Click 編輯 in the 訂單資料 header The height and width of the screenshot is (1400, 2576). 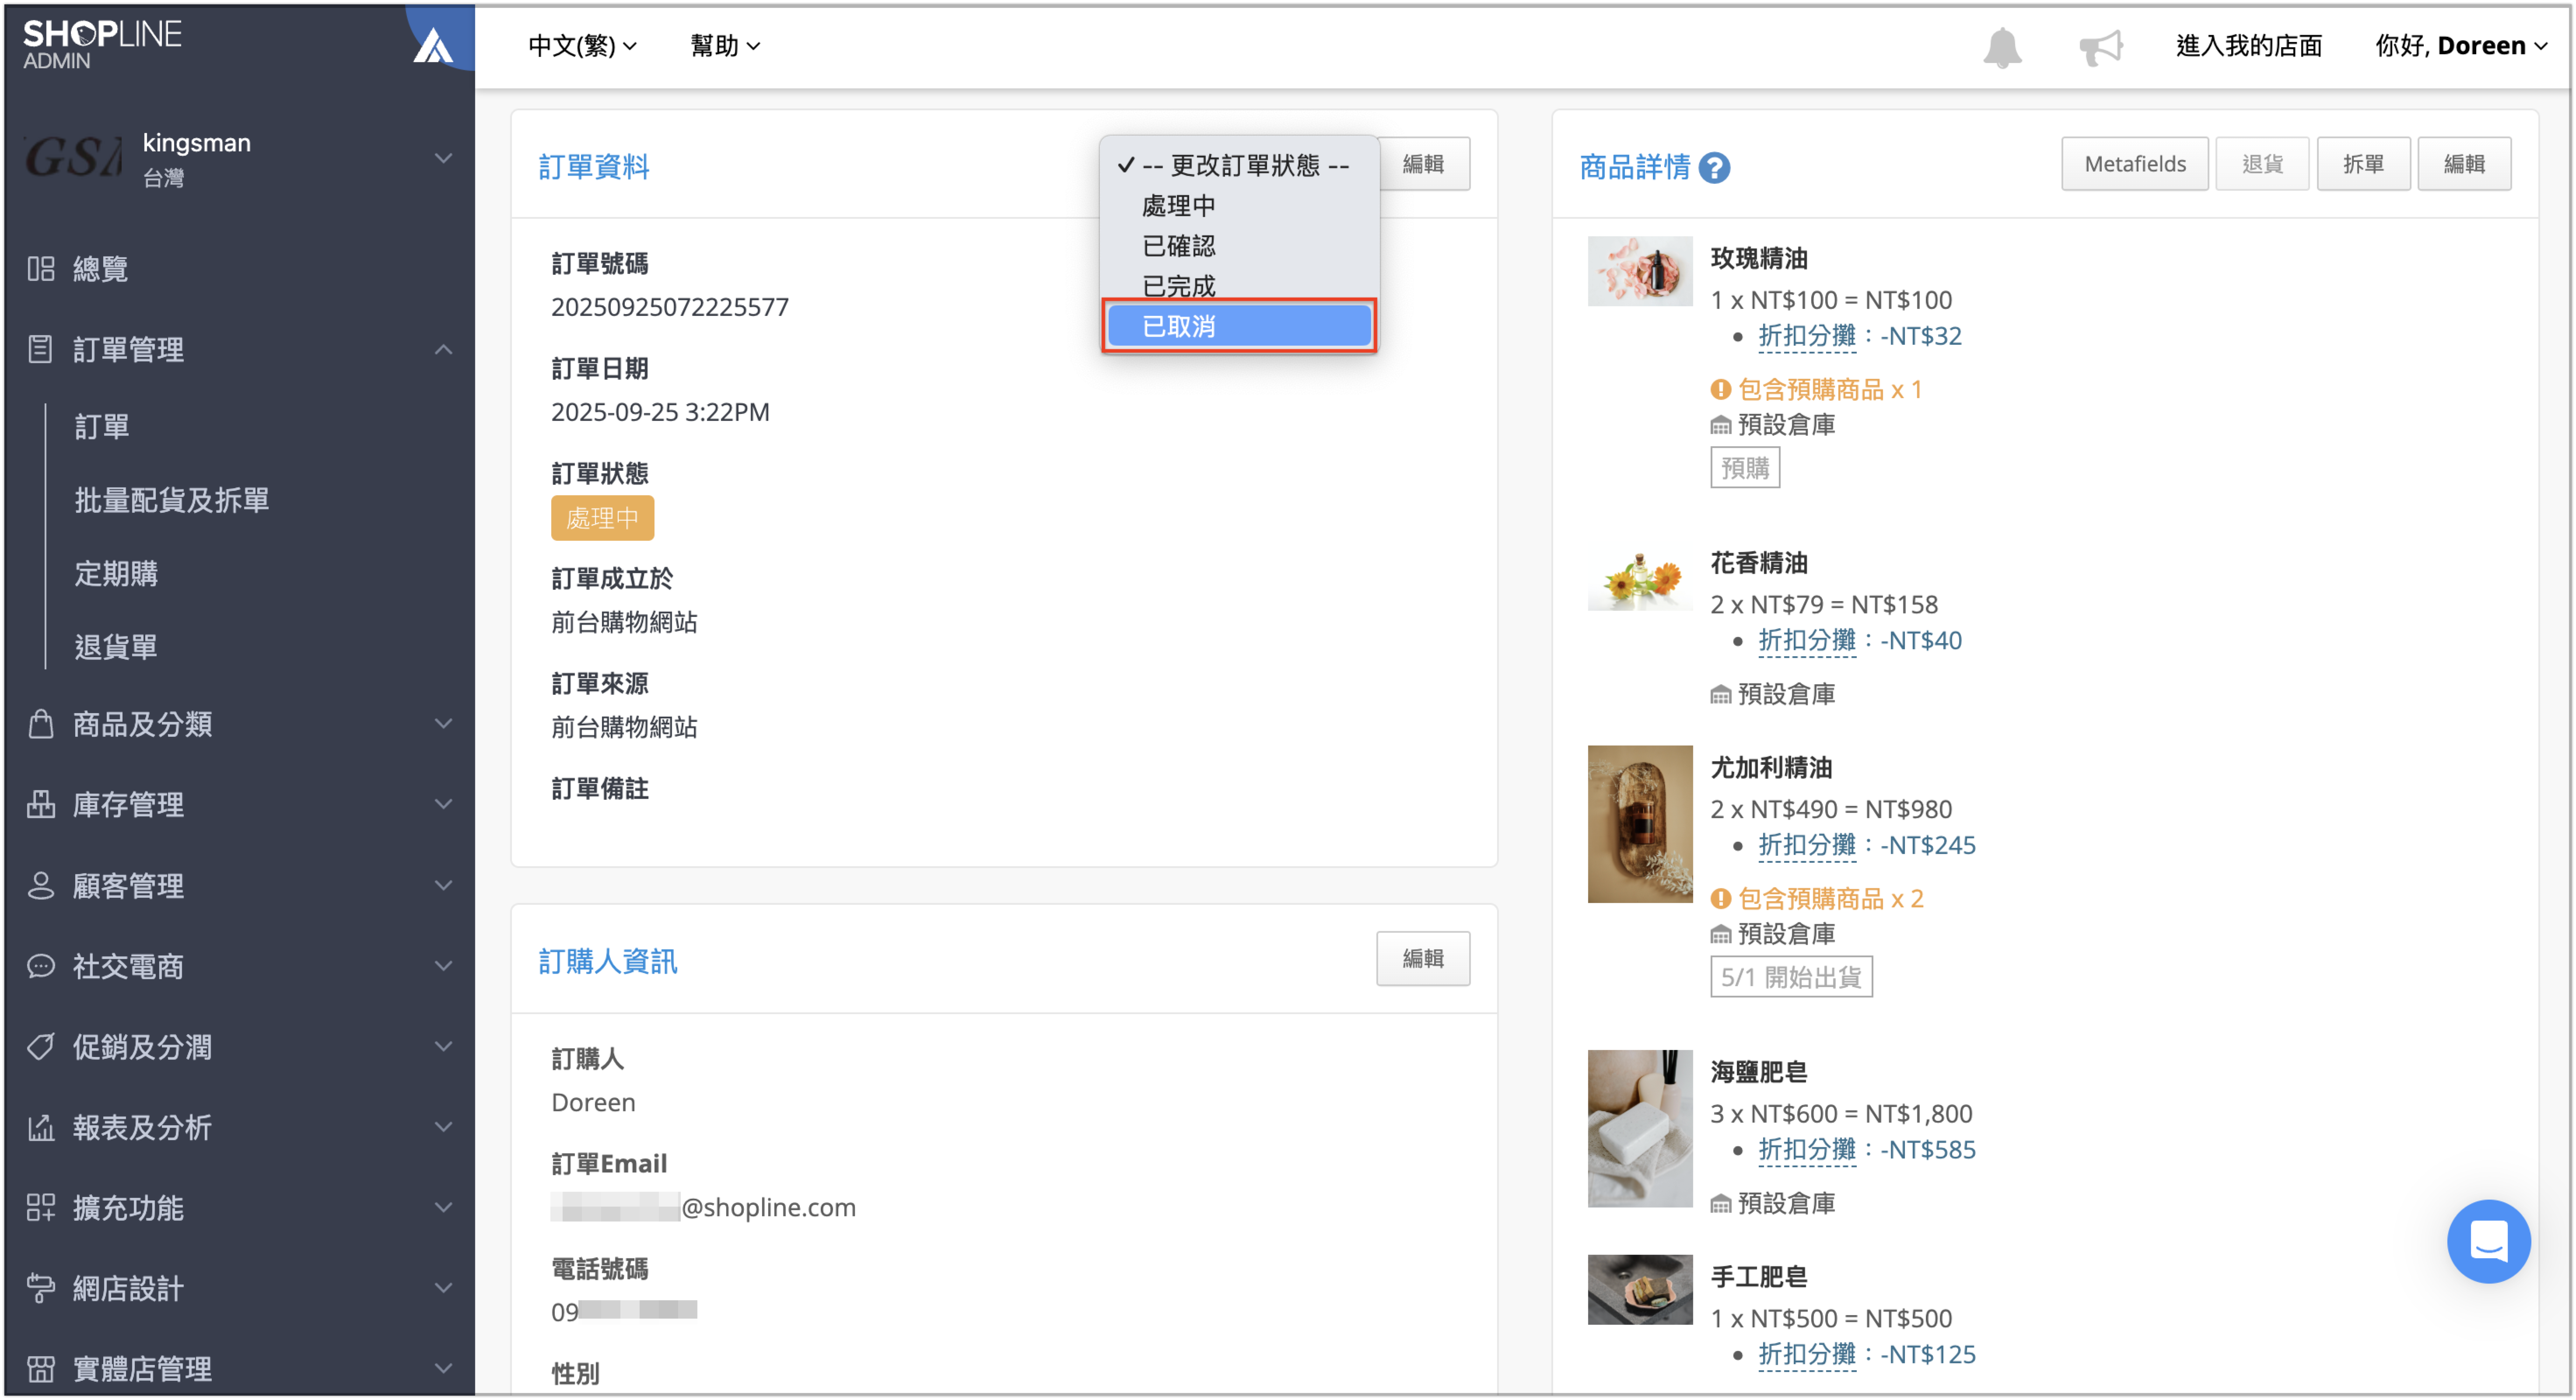[x=1423, y=164]
